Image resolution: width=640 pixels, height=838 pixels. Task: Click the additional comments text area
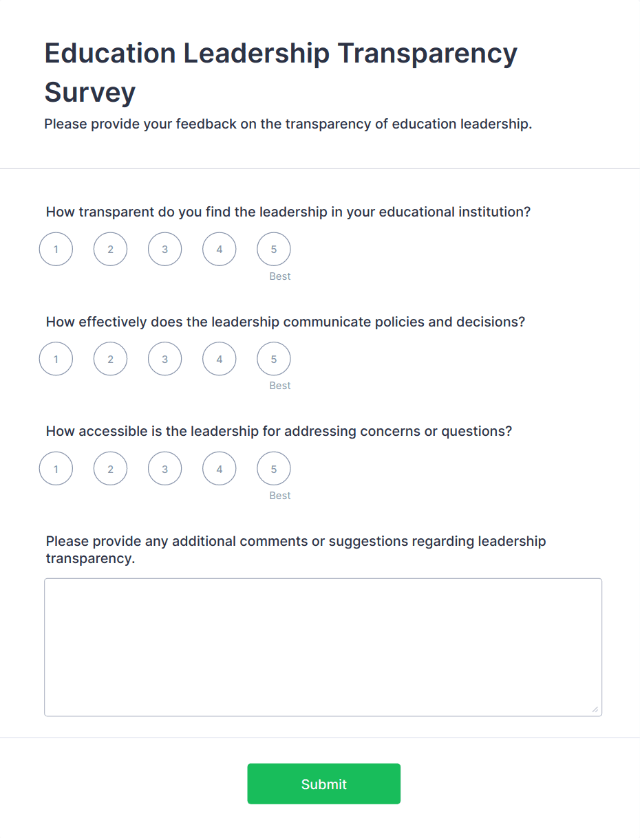(x=323, y=647)
